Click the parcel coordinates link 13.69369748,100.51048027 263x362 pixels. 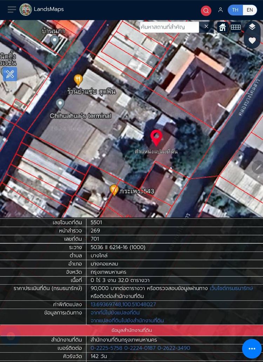[x=123, y=304]
